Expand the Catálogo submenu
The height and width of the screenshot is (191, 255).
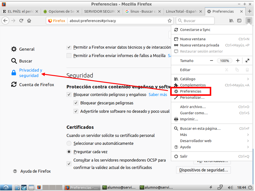click(212, 79)
